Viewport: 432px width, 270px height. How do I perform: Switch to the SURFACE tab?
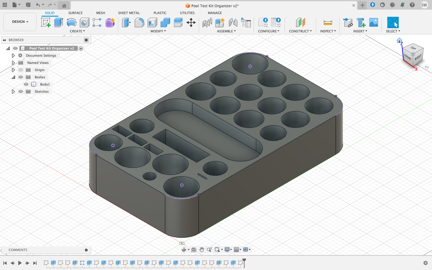point(75,13)
